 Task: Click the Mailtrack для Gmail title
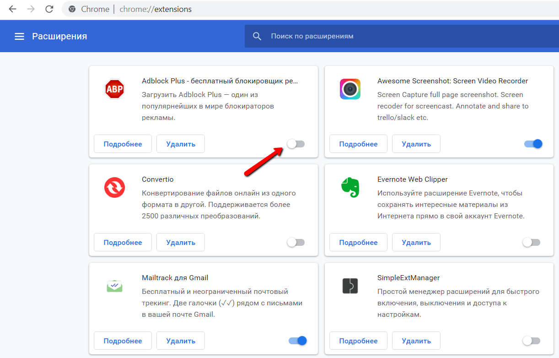pos(175,278)
